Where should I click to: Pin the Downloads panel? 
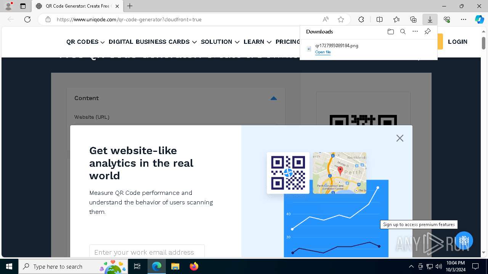[427, 32]
